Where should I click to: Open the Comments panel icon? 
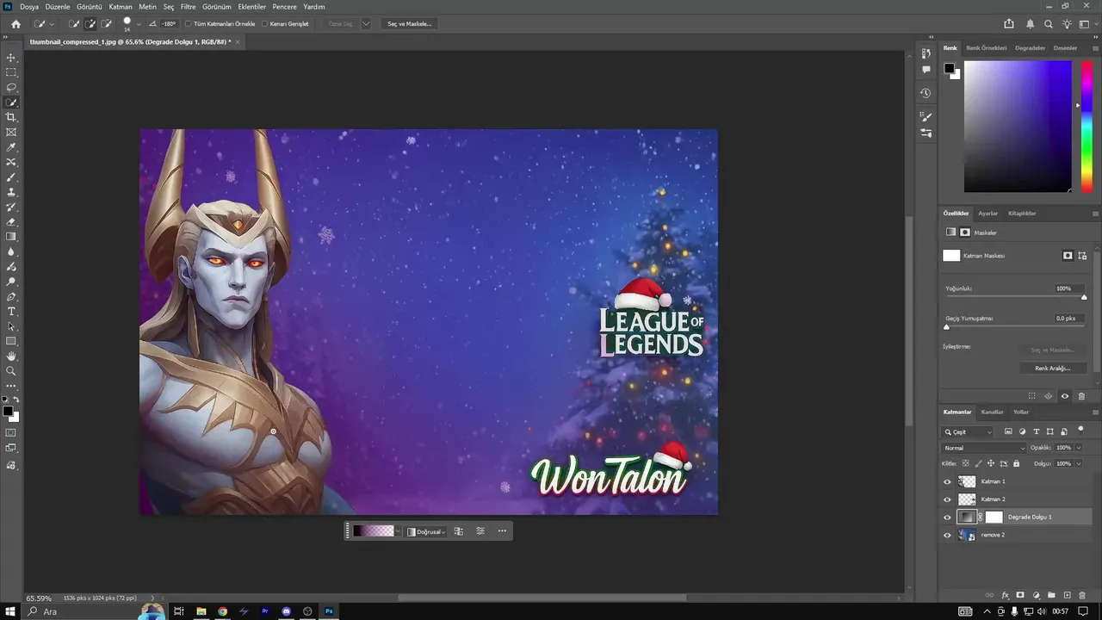tap(926, 70)
